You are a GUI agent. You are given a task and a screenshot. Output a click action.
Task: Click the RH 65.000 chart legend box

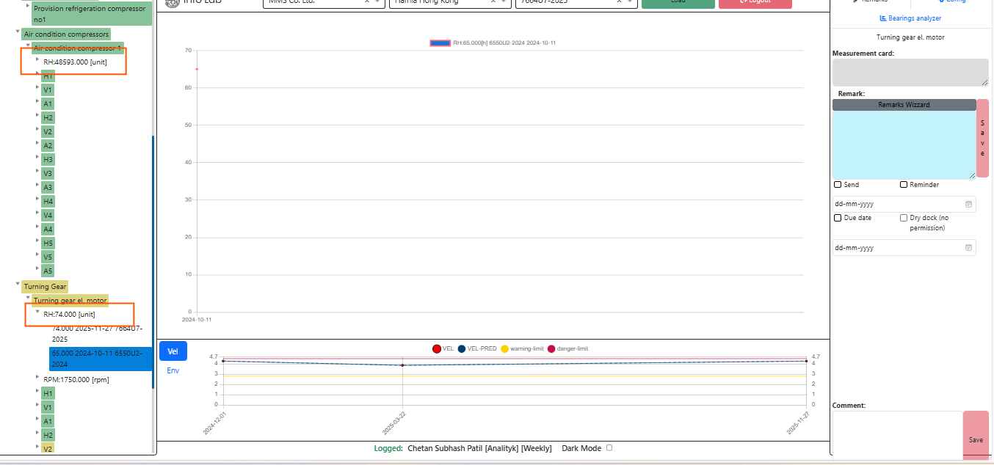tap(440, 43)
